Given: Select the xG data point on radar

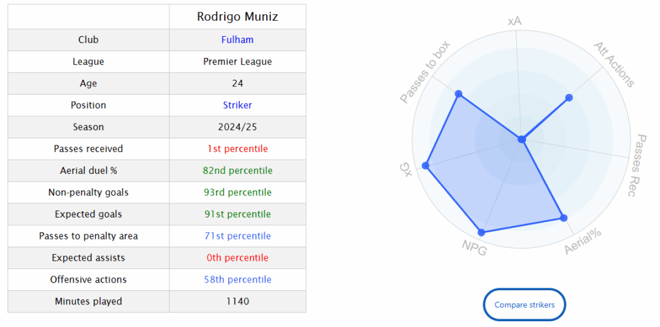Looking at the screenshot, I should point(425,165).
